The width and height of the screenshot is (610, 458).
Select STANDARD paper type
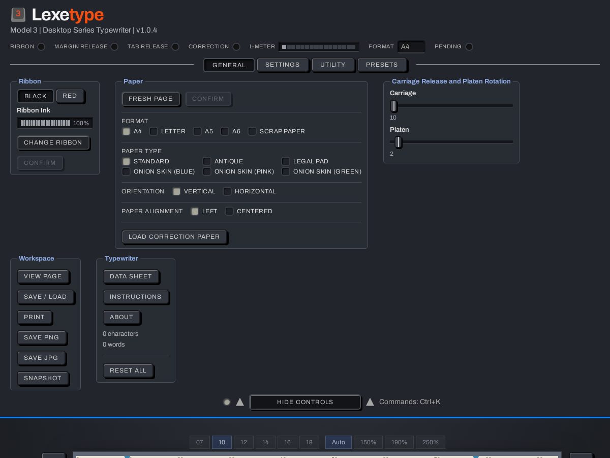point(126,161)
